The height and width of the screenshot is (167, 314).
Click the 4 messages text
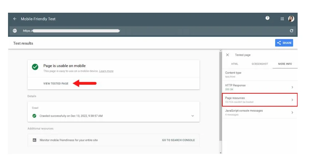tap(232, 115)
